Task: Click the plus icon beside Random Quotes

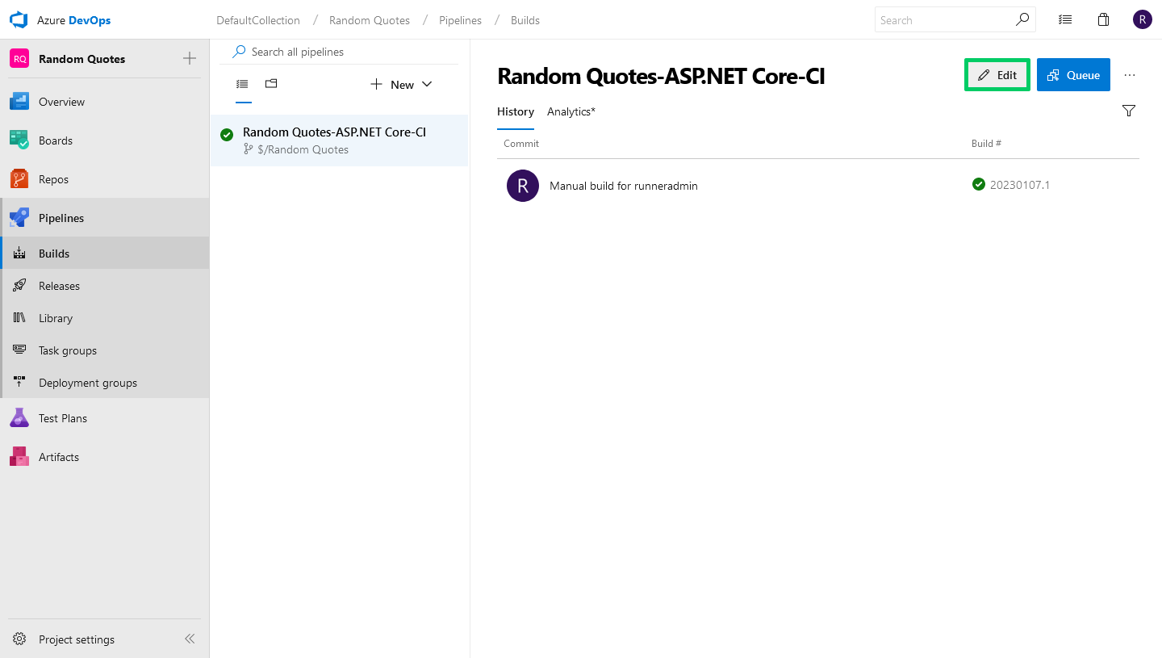Action: 190,58
